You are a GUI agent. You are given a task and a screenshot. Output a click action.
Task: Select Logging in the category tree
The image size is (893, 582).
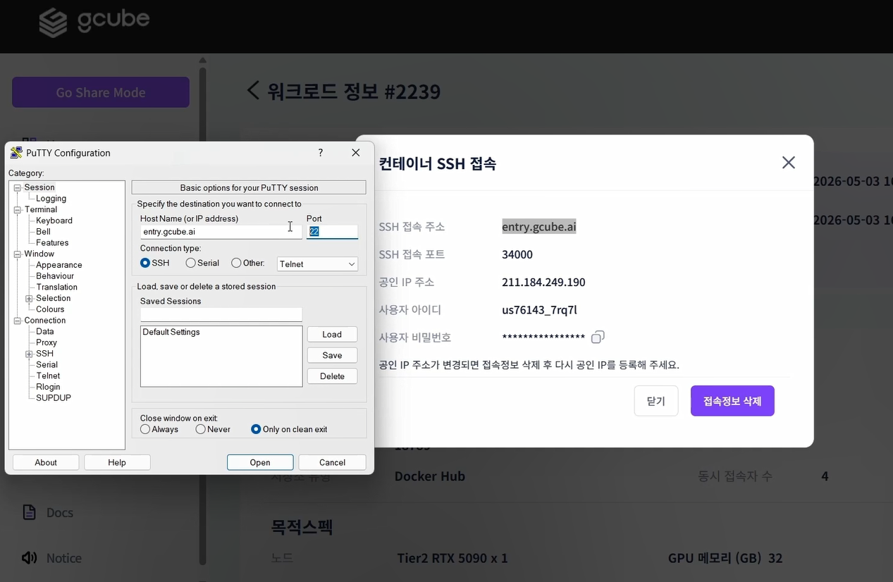coord(51,199)
